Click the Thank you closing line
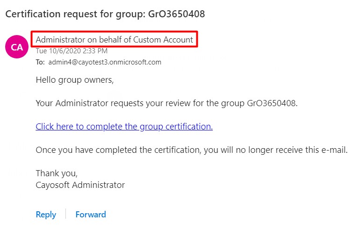Viewport: 360px width, 237px height. 57,173
